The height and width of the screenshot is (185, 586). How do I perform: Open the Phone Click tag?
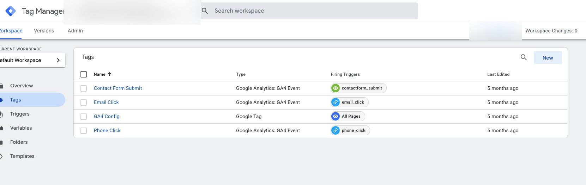(107, 130)
